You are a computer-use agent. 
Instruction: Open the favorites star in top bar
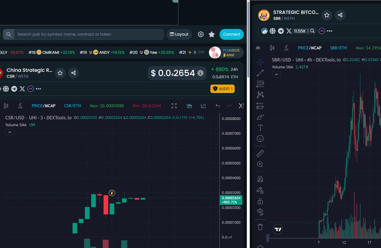click(212, 34)
